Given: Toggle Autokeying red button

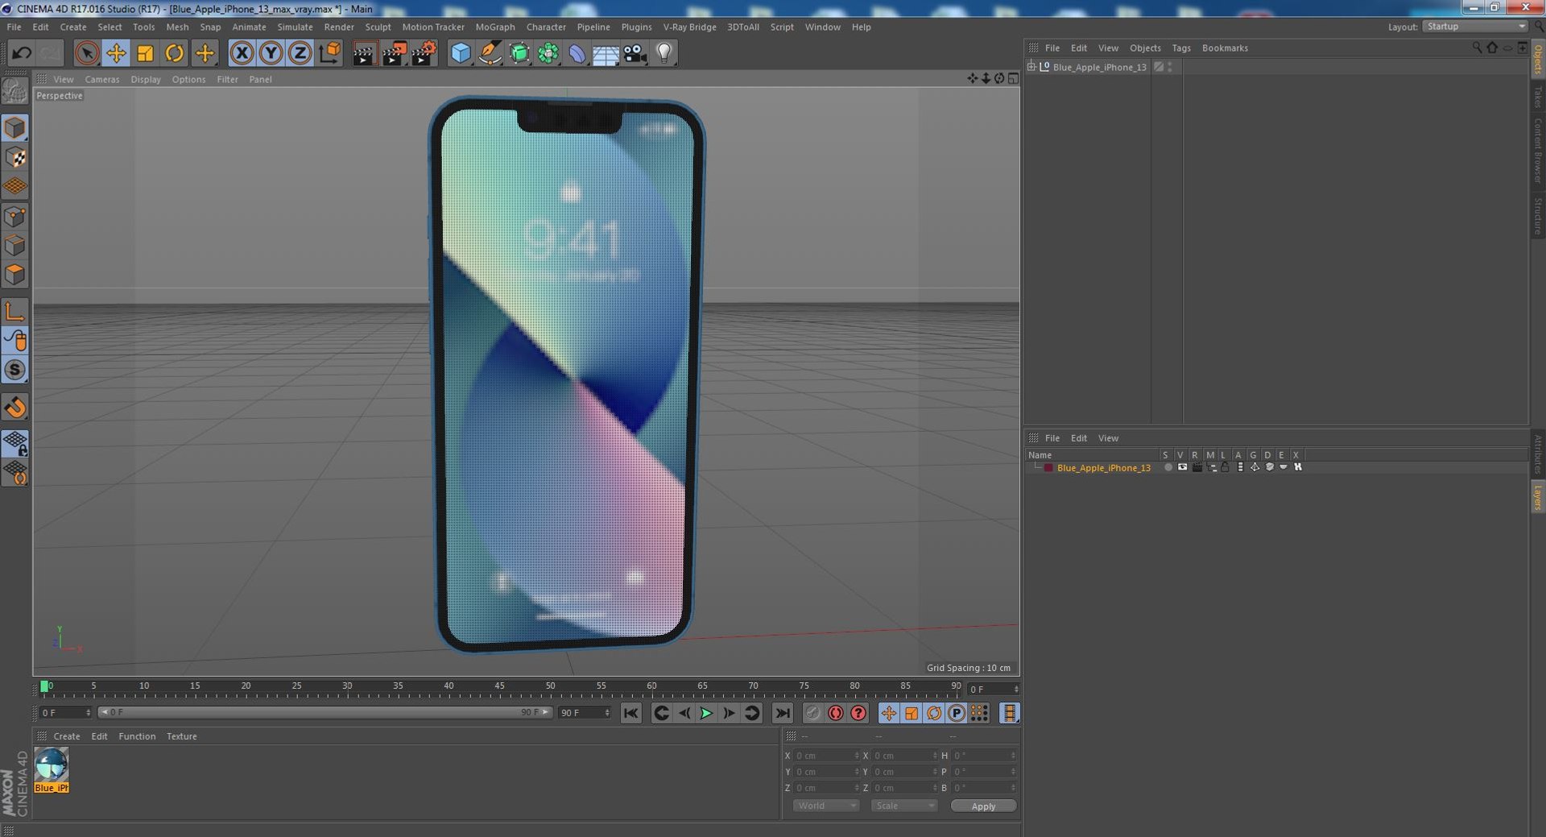Looking at the screenshot, I should point(836,713).
